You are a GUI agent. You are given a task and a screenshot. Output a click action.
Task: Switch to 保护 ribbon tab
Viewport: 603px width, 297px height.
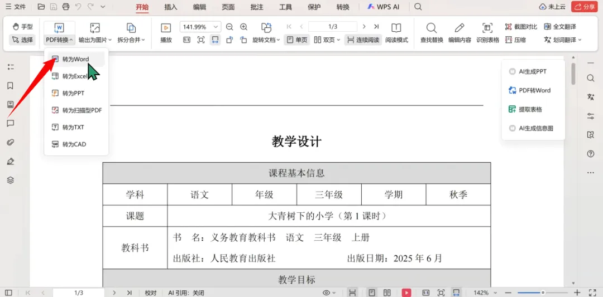click(314, 7)
